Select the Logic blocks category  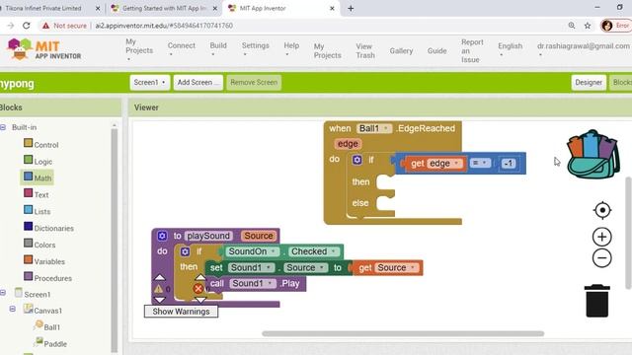click(38, 161)
